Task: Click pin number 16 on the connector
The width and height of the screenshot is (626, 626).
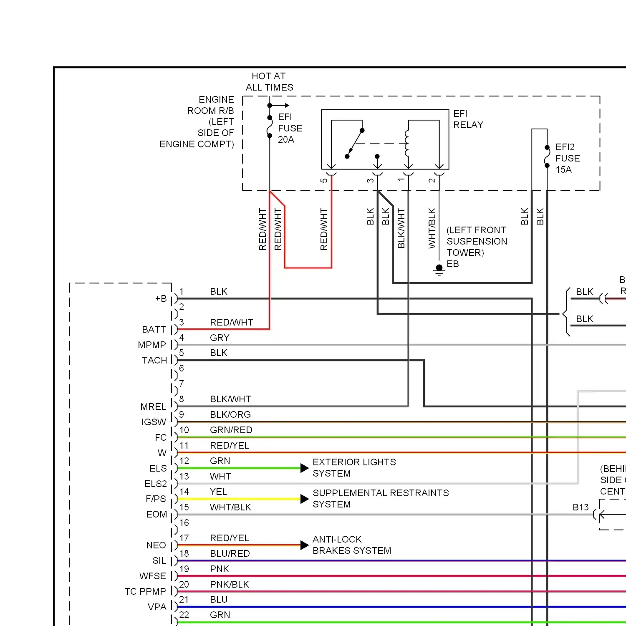Action: tap(184, 523)
